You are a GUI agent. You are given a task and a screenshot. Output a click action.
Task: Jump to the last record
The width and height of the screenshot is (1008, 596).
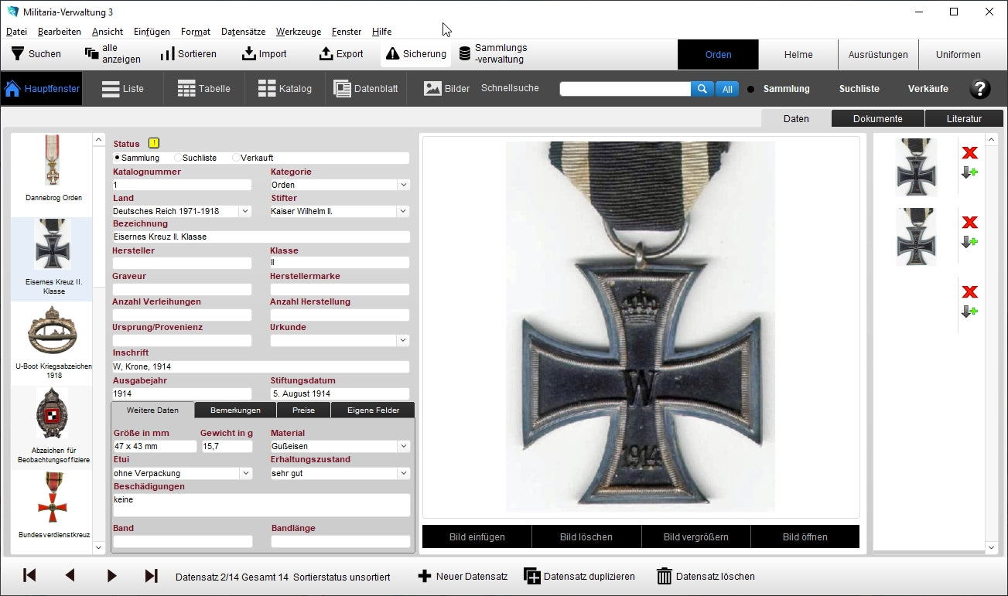click(152, 576)
